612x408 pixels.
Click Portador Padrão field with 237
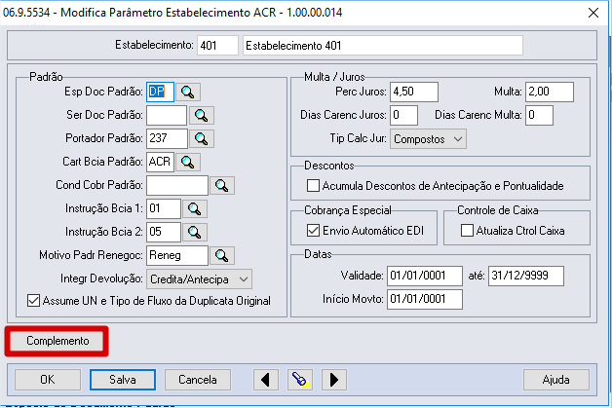coord(167,139)
